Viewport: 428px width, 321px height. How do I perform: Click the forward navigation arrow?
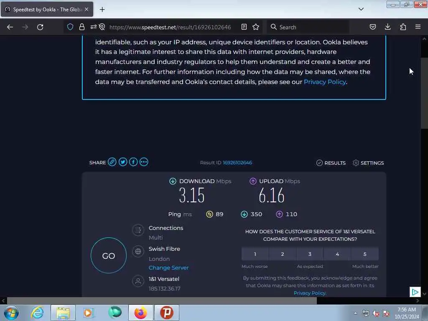[x=25, y=27]
